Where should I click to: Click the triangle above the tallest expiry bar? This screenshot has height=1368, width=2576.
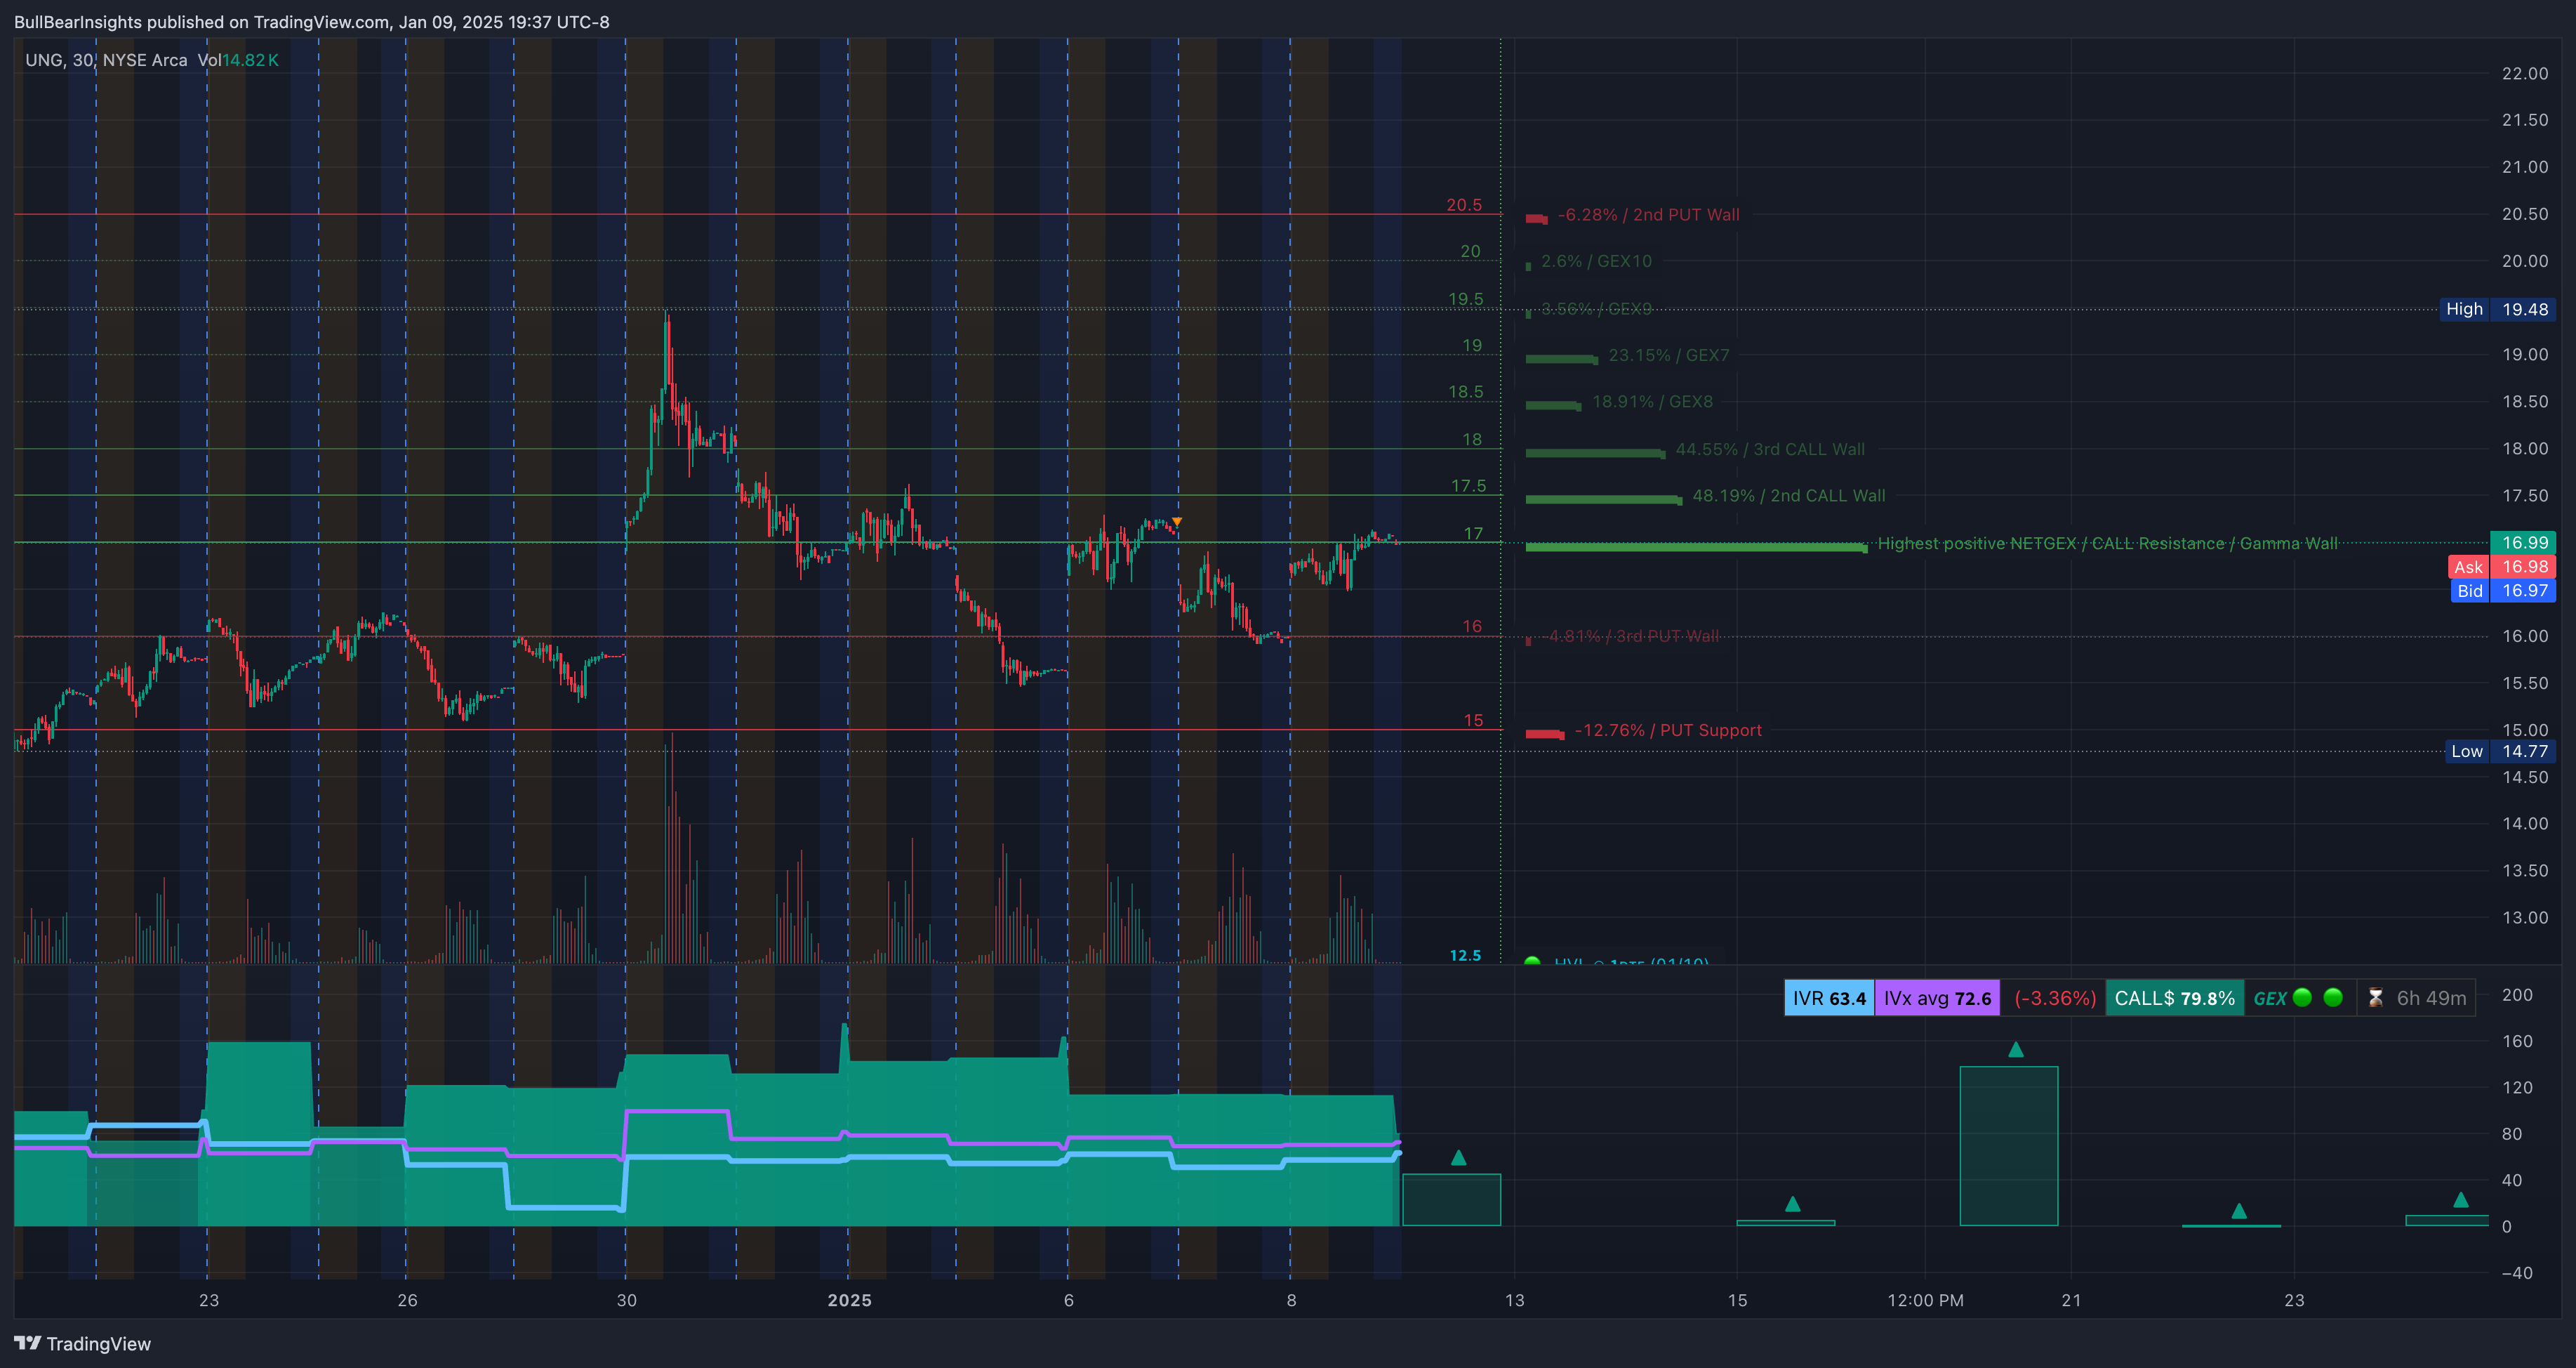coord(2016,1048)
